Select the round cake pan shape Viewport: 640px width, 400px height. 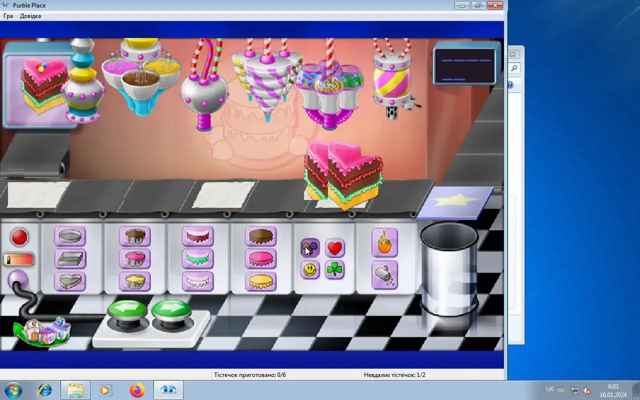coord(70,236)
